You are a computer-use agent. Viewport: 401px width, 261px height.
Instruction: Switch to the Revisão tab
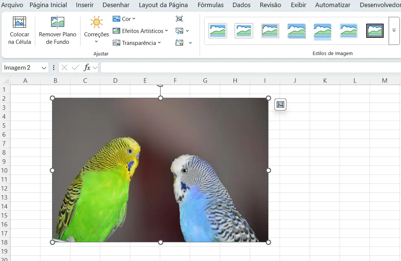(271, 5)
